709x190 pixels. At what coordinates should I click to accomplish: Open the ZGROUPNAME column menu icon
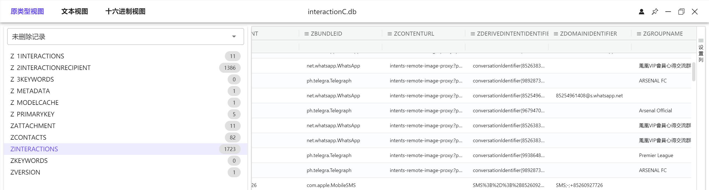639,34
